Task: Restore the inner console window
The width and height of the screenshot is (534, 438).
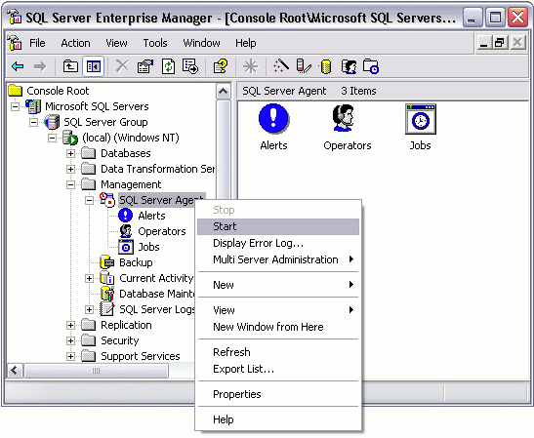Action: click(500, 43)
